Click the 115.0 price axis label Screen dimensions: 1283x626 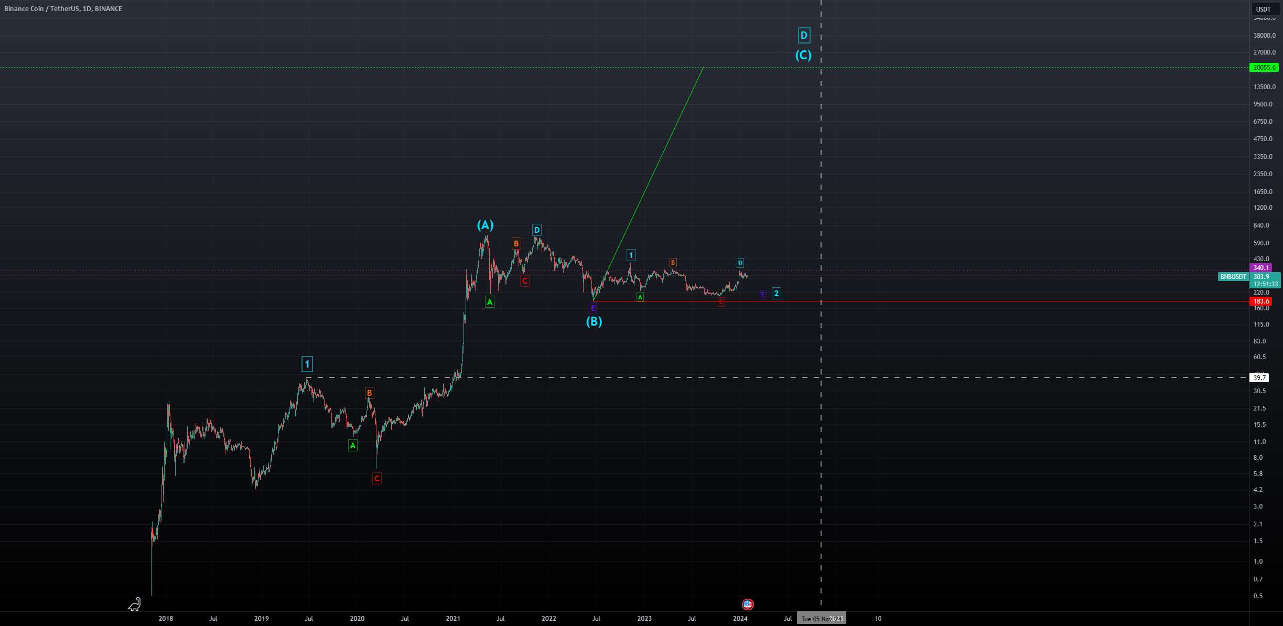coord(1262,325)
